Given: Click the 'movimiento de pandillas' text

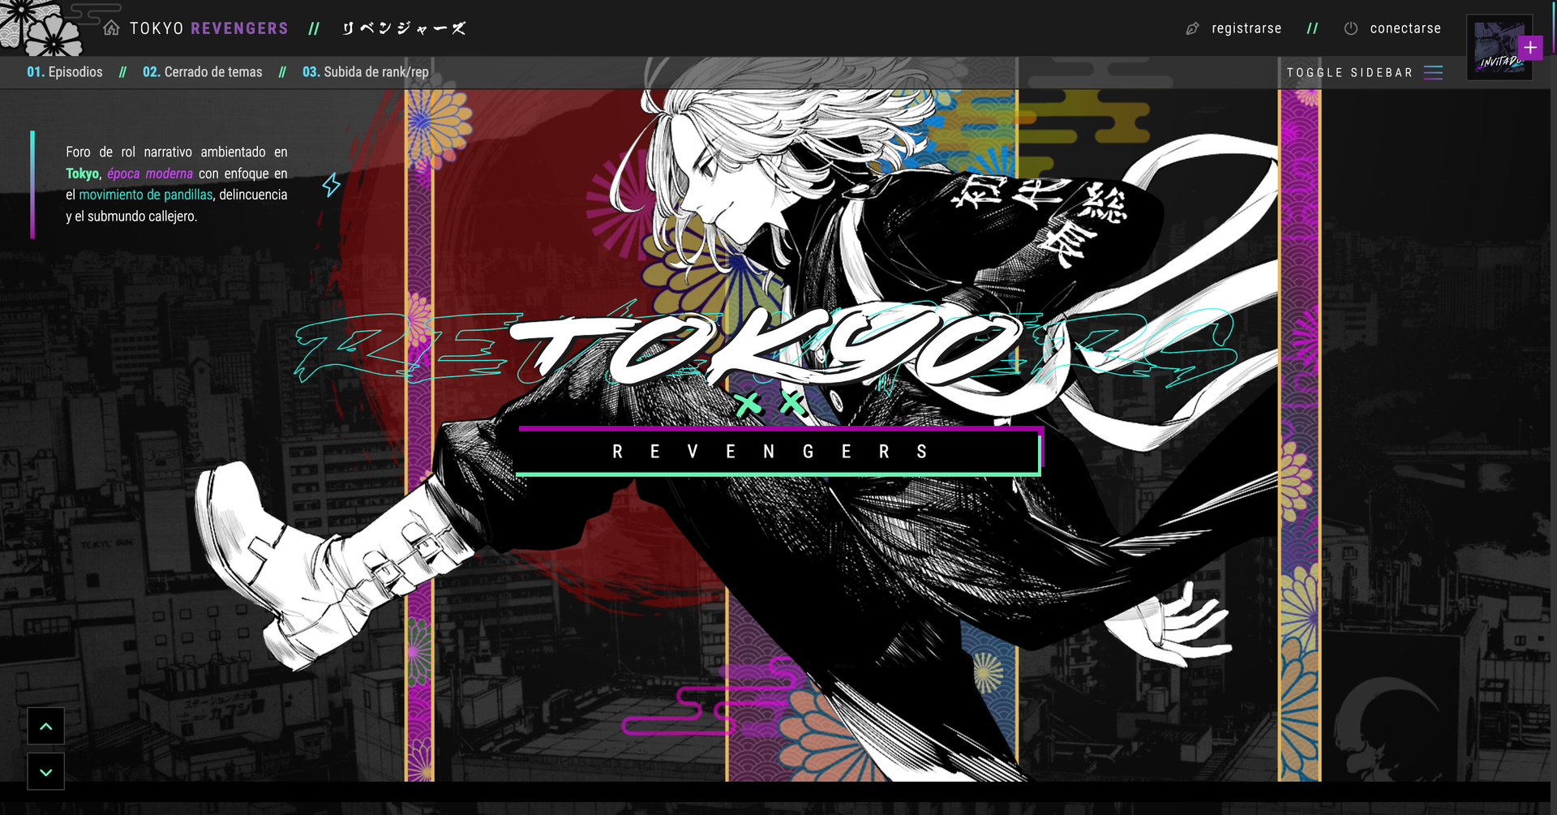Looking at the screenshot, I should (x=146, y=195).
